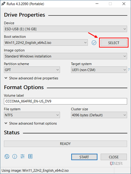Click the SELECT button
131x174 pixels.
(x=114, y=43)
